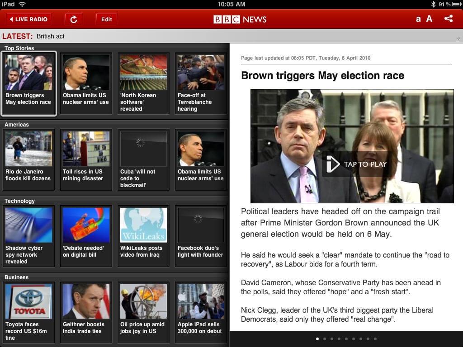This screenshot has height=347, width=463.
Task: Decrease text size with small 'a'
Action: 418,19
